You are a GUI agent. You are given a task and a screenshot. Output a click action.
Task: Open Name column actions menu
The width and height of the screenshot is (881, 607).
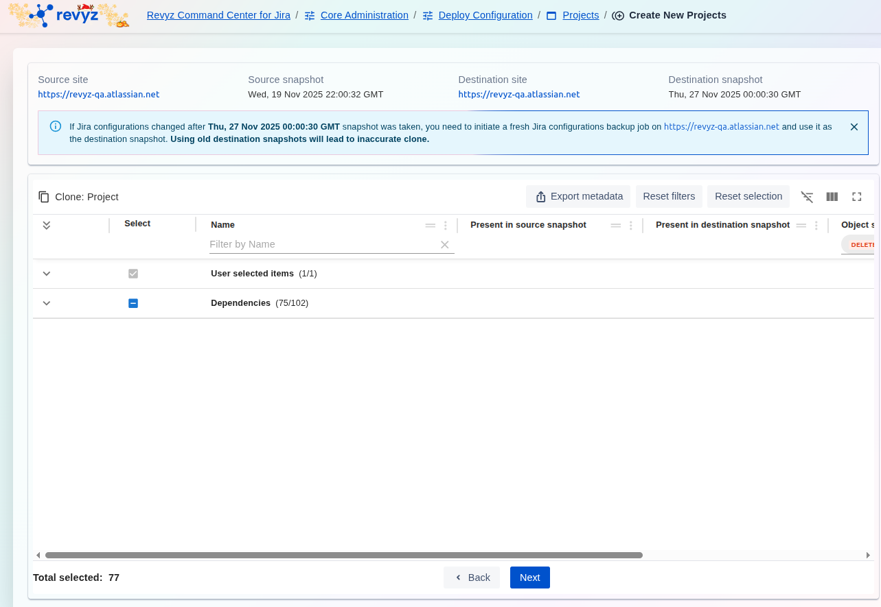[x=445, y=225]
